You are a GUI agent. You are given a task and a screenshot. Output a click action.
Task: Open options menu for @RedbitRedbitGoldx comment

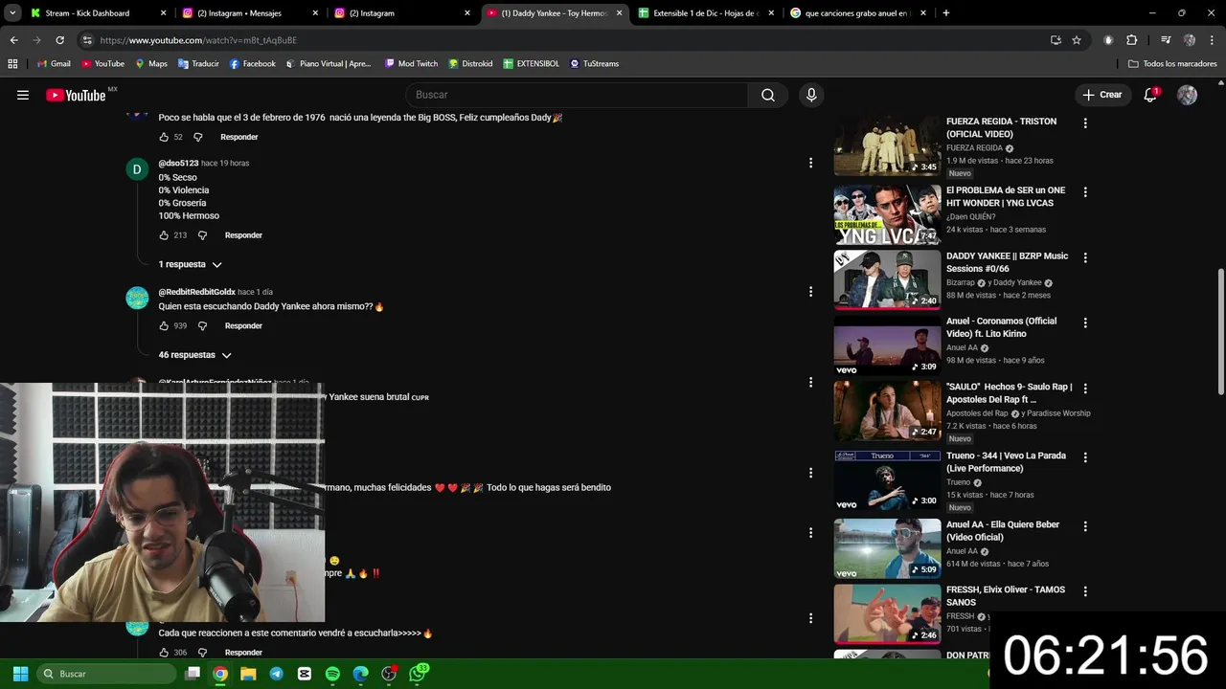pyautogui.click(x=810, y=292)
